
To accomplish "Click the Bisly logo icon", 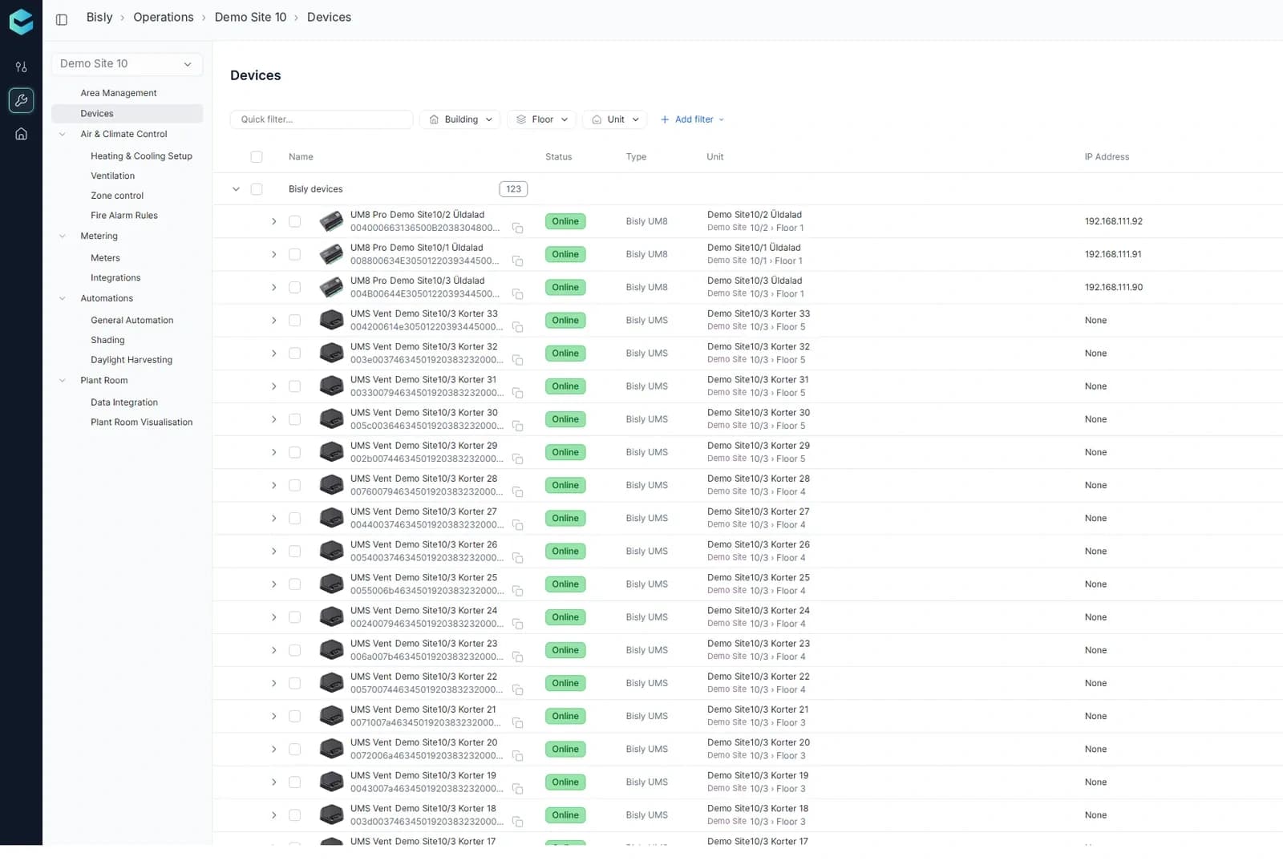I will (21, 22).
